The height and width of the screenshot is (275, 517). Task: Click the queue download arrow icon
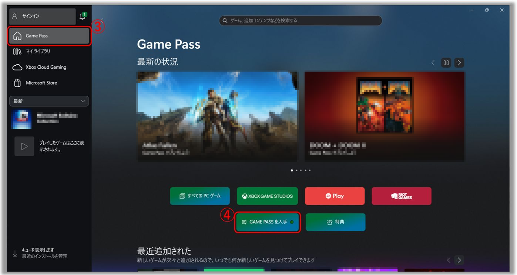15,253
